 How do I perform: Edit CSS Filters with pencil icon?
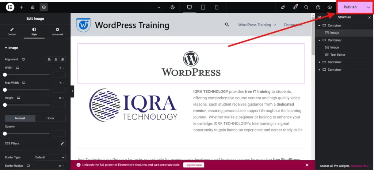62,144
